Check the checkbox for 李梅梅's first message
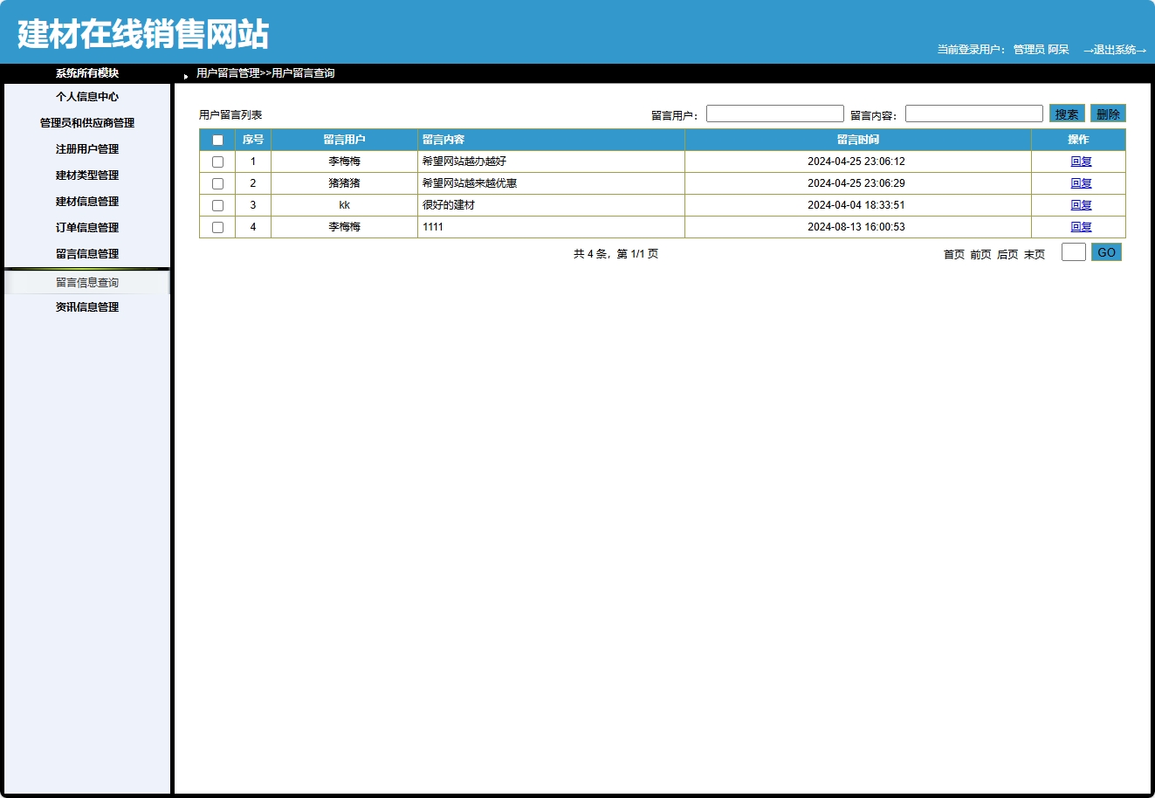Image resolution: width=1155 pixels, height=798 pixels. pos(217,161)
